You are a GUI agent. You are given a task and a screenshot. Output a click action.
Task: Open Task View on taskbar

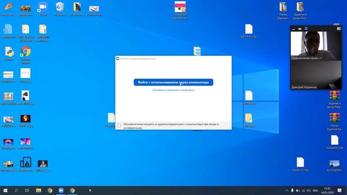tap(27, 190)
